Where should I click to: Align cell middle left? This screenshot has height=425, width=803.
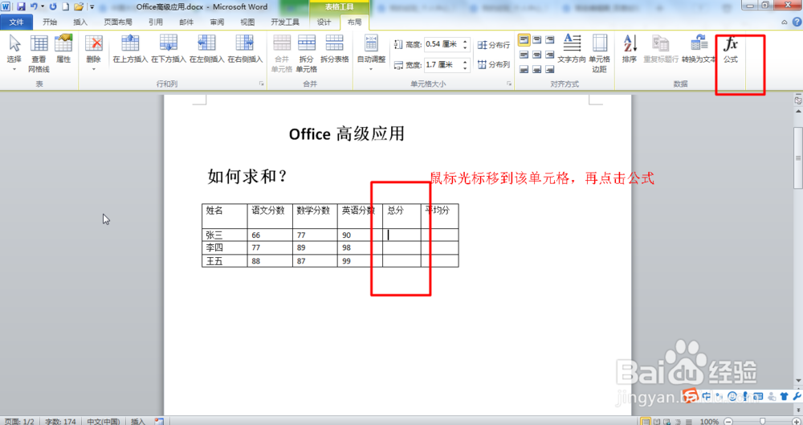click(x=524, y=55)
